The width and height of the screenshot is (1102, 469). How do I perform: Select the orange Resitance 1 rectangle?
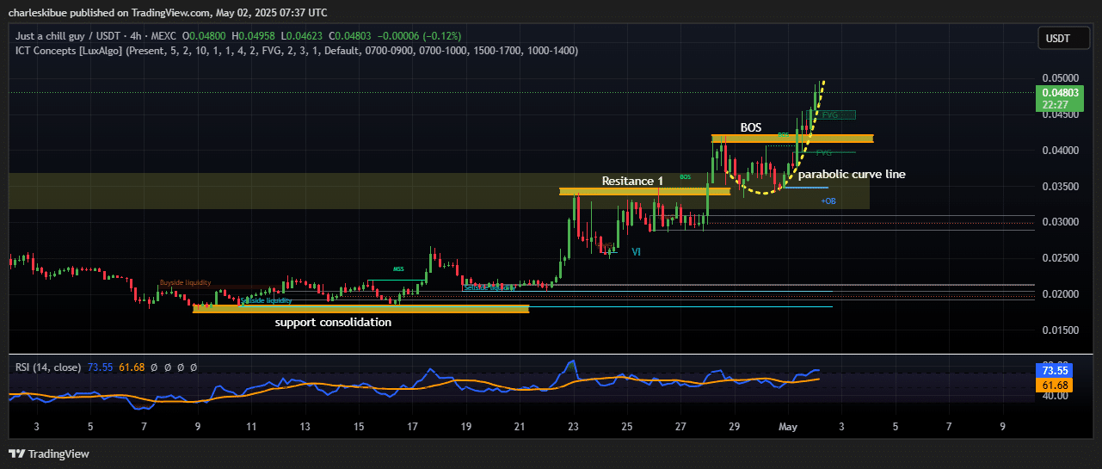tap(644, 191)
